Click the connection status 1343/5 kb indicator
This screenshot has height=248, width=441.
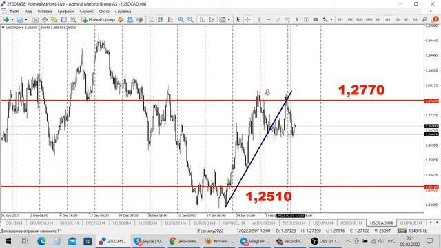(x=413, y=231)
